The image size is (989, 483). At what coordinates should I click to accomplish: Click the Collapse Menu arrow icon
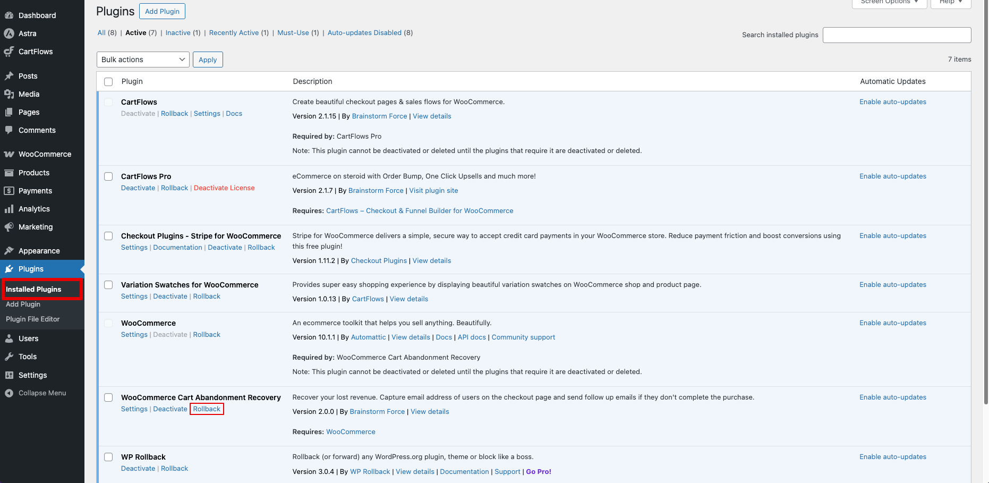9,393
